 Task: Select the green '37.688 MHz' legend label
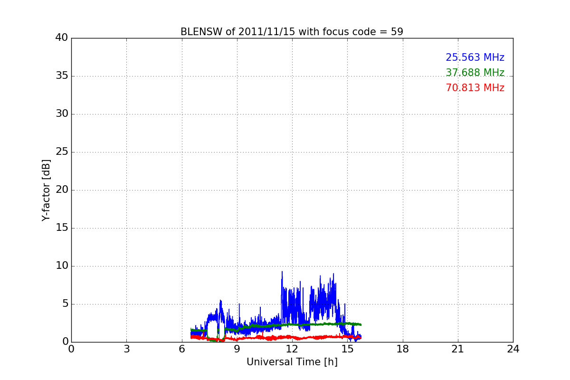point(475,73)
